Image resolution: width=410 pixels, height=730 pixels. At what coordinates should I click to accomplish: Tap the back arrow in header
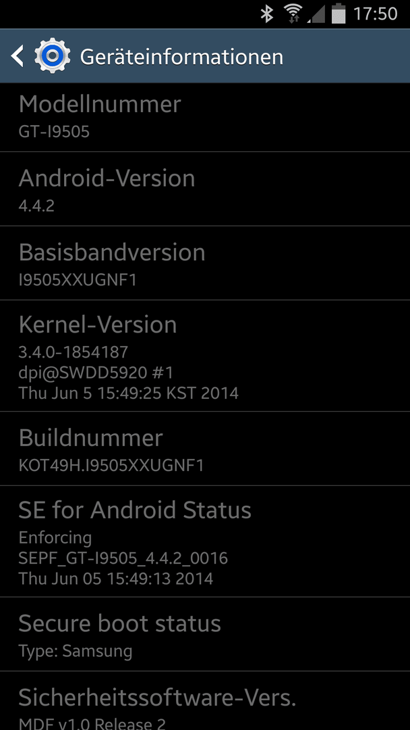17,56
